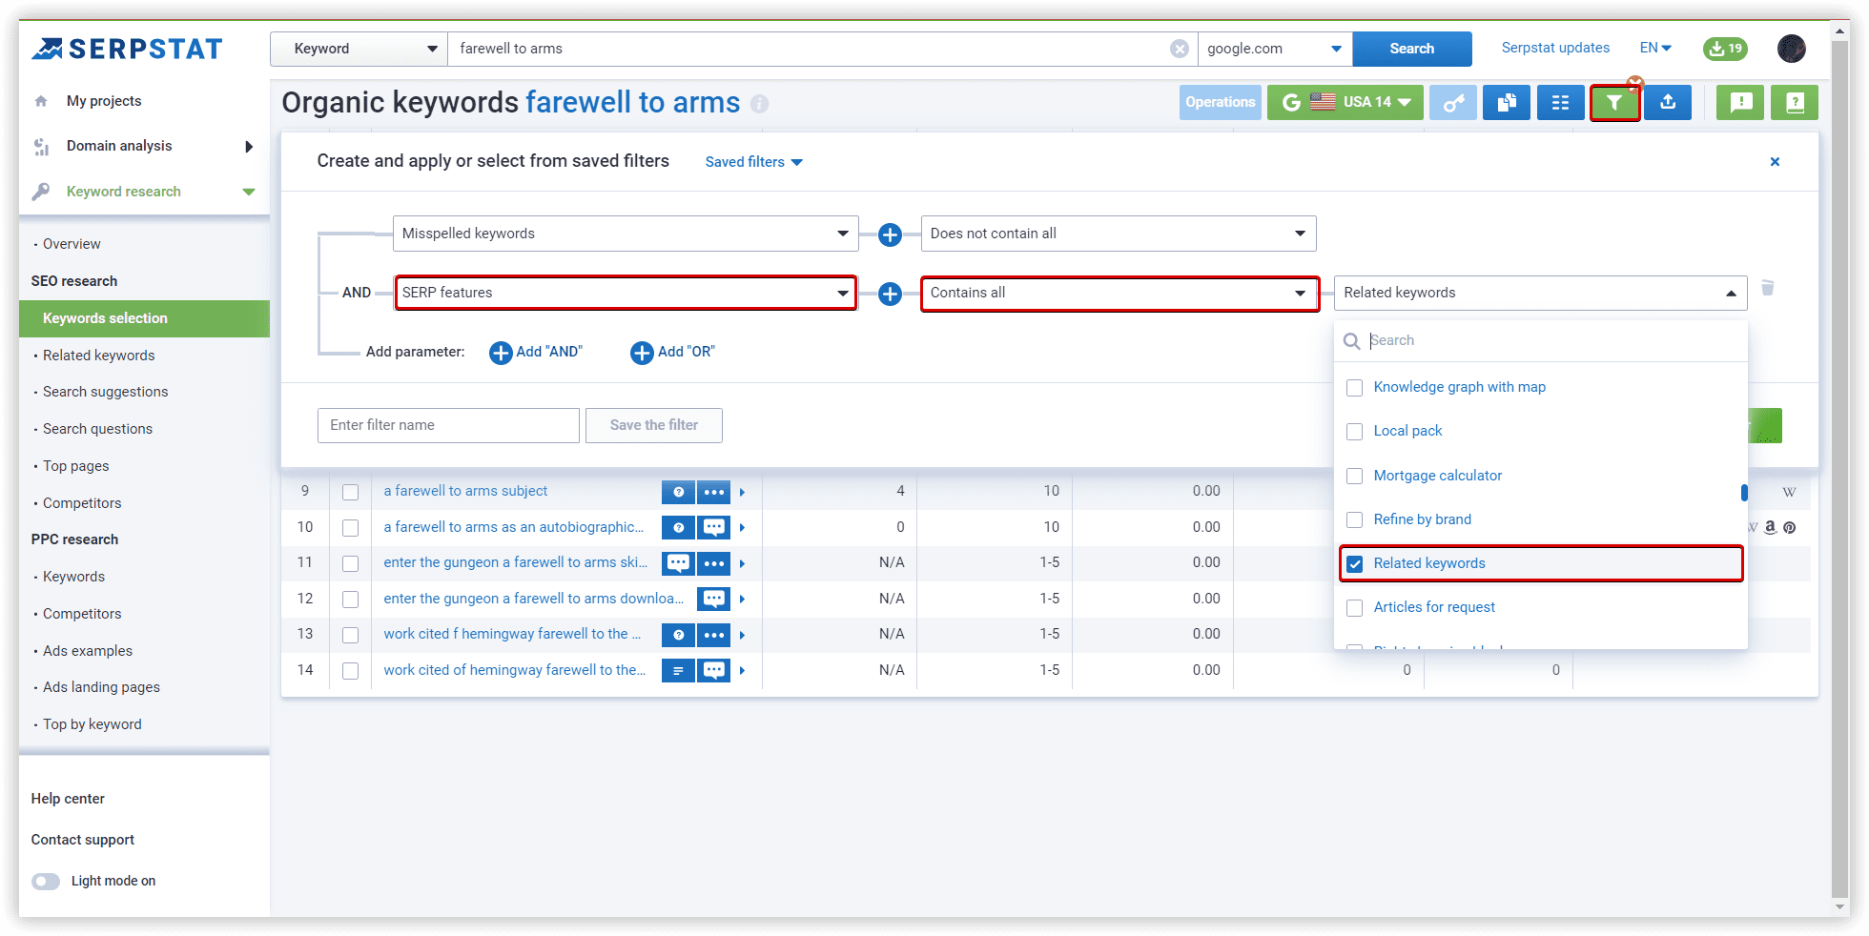Click Save the filter button
The width and height of the screenshot is (1869, 936).
pos(653,425)
